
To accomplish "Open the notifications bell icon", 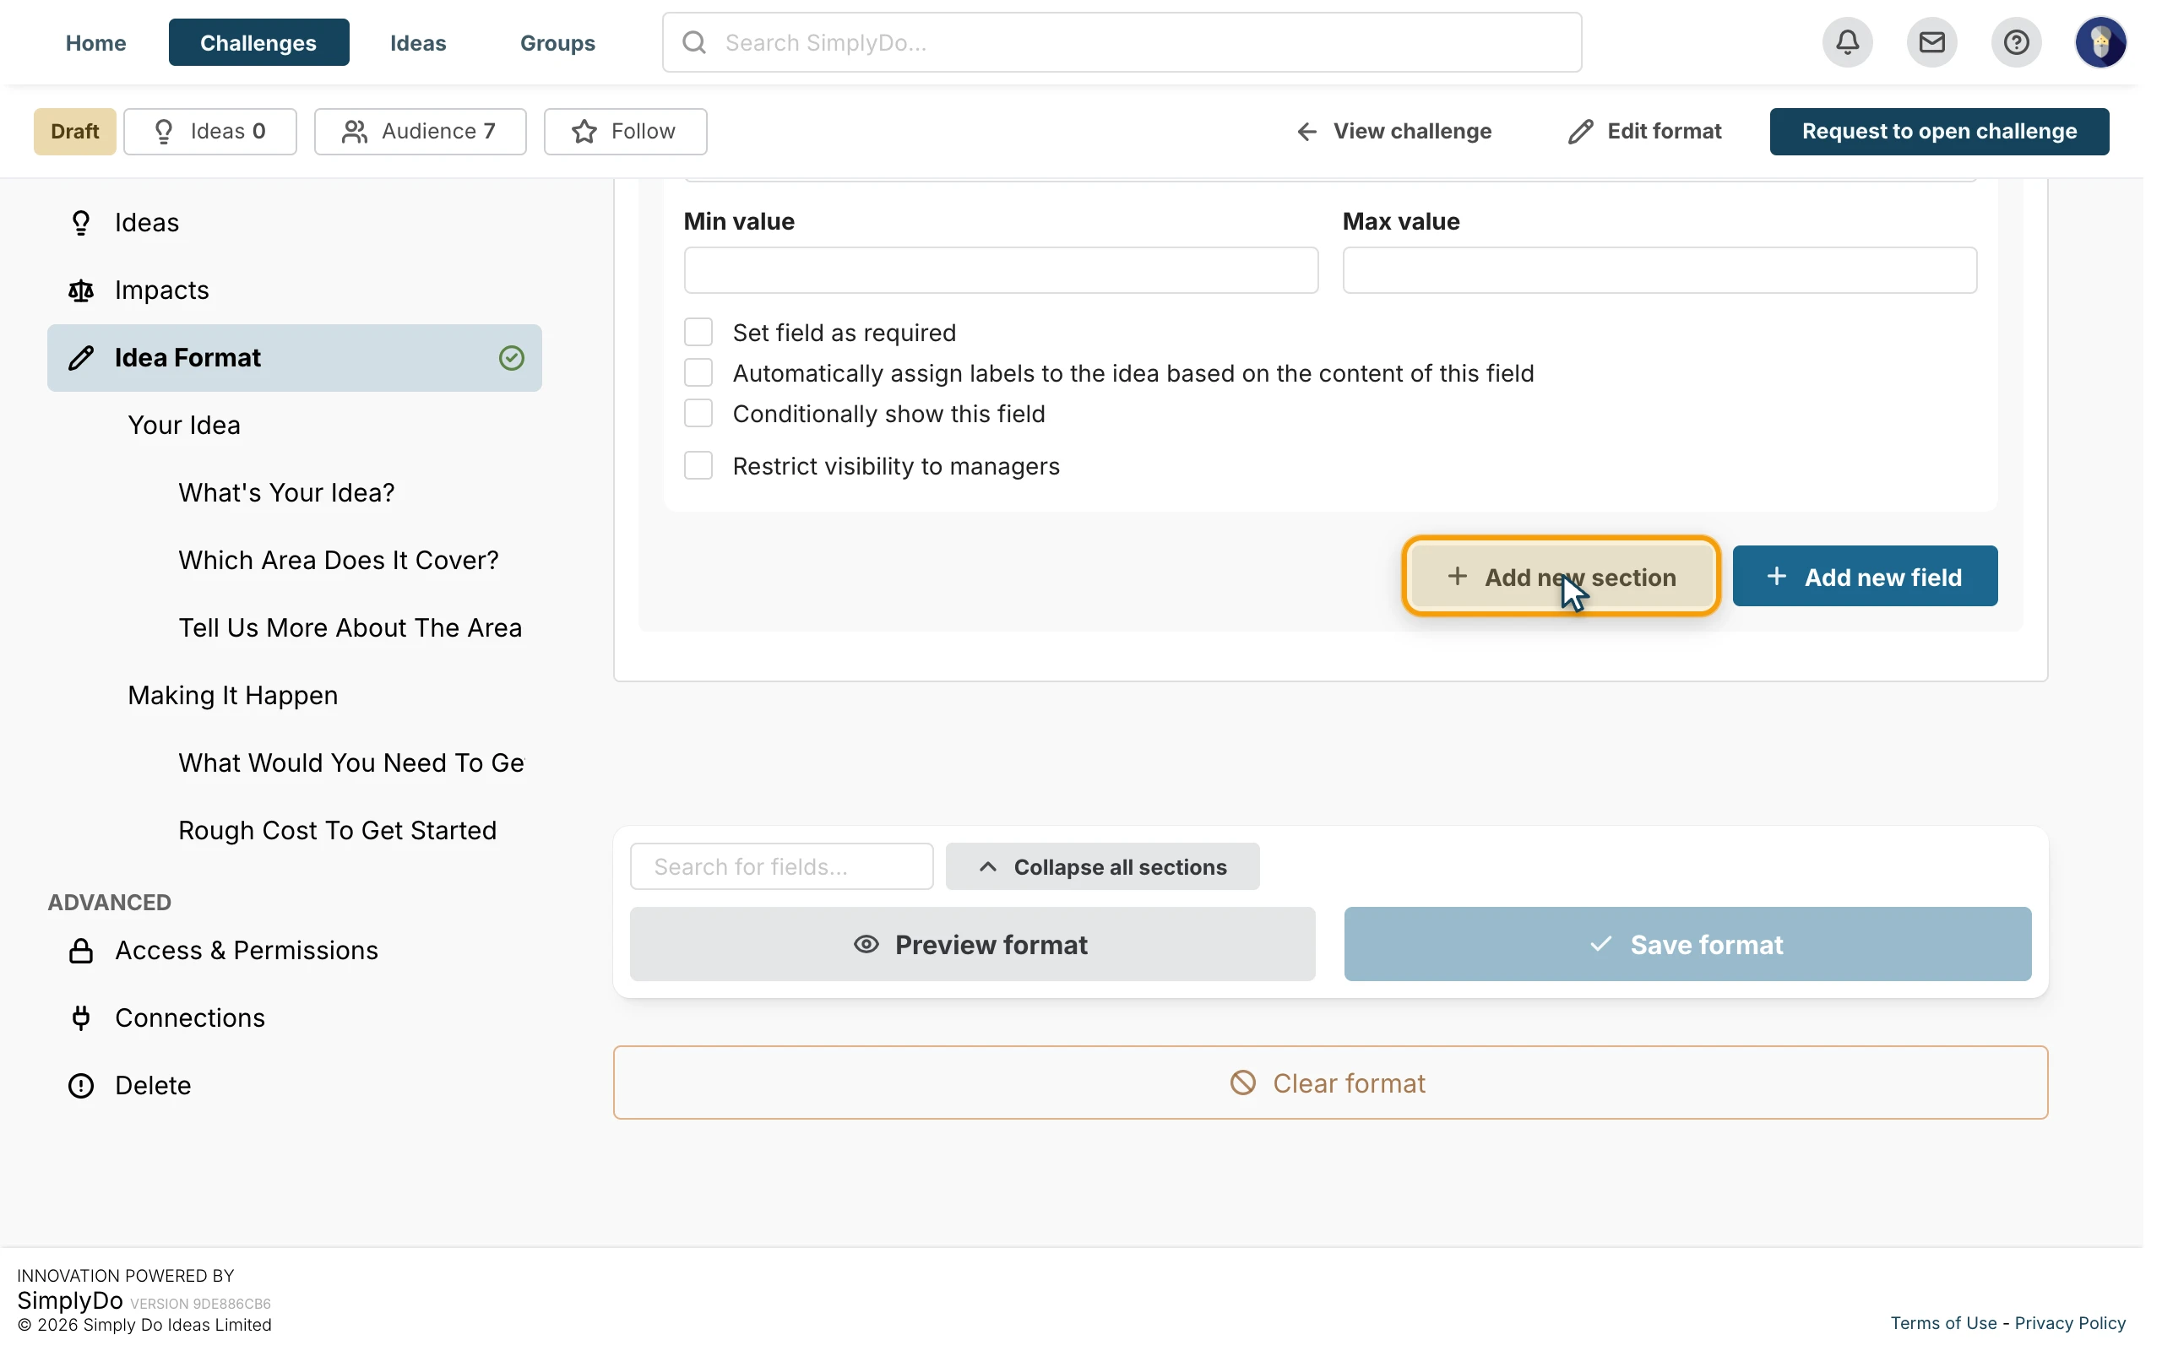I will click(1847, 42).
